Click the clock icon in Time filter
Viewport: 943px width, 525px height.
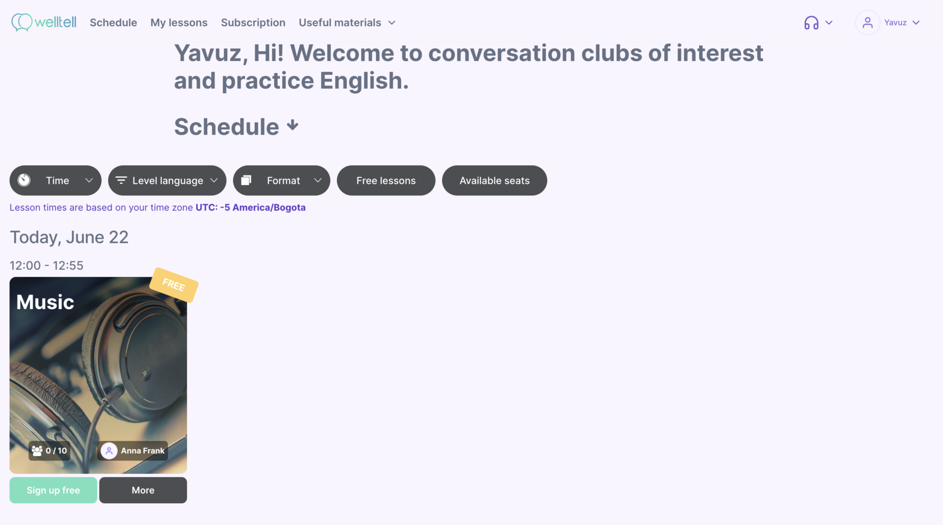tap(24, 181)
